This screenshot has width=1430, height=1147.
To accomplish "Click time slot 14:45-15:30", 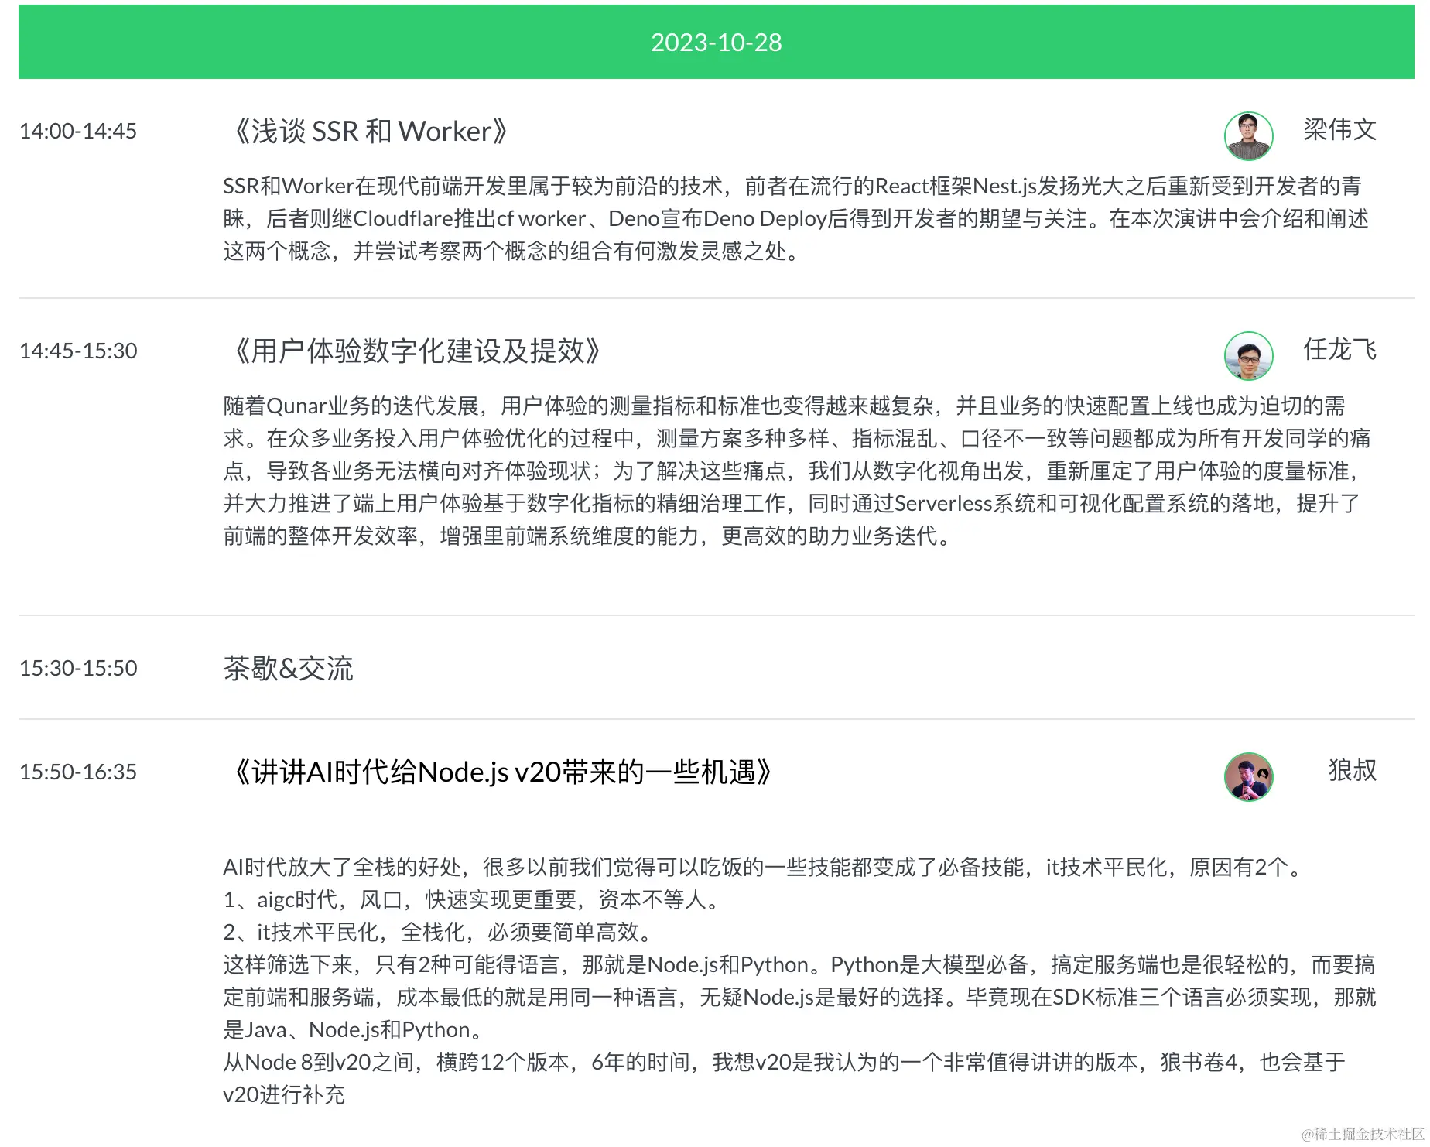I will [78, 351].
